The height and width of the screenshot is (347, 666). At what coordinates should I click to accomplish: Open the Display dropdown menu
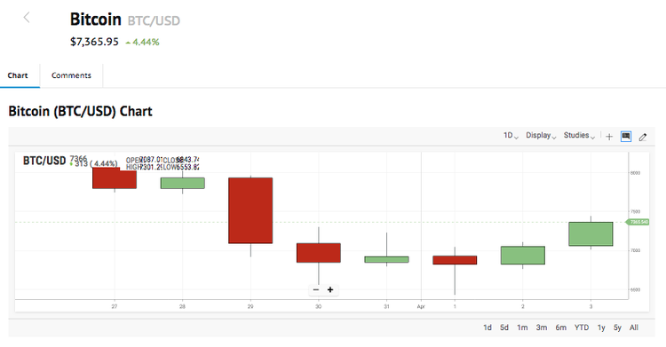[x=541, y=136]
